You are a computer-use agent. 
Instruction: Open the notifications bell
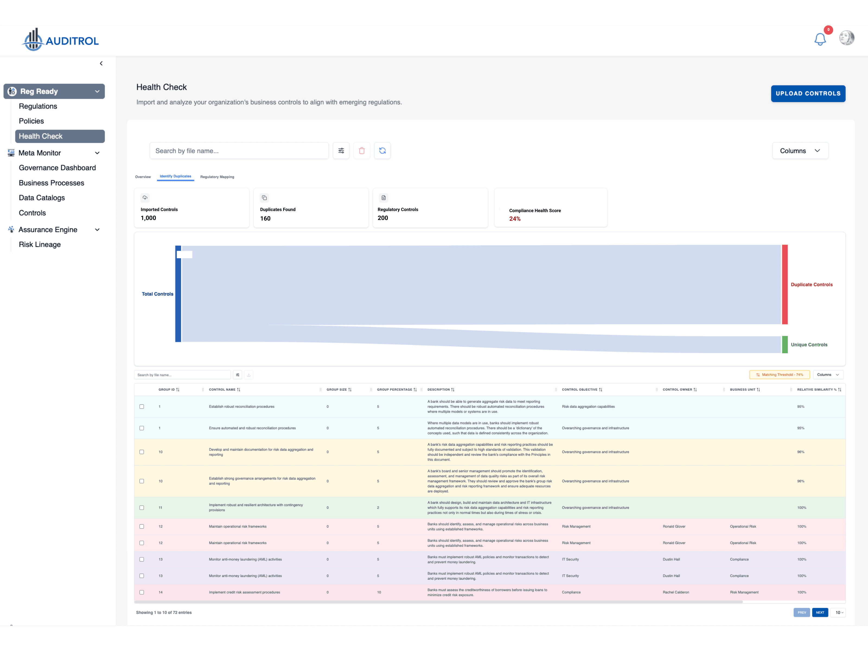pyautogui.click(x=820, y=39)
